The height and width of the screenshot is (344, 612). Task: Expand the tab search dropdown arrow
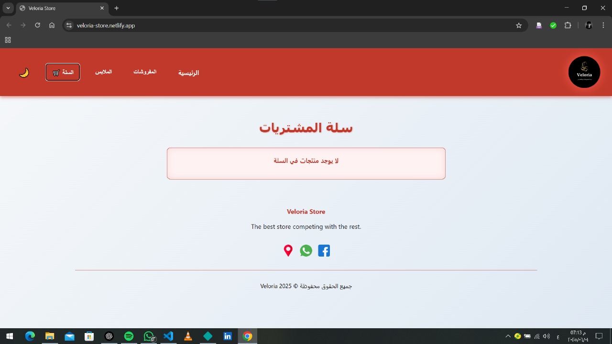[x=8, y=8]
